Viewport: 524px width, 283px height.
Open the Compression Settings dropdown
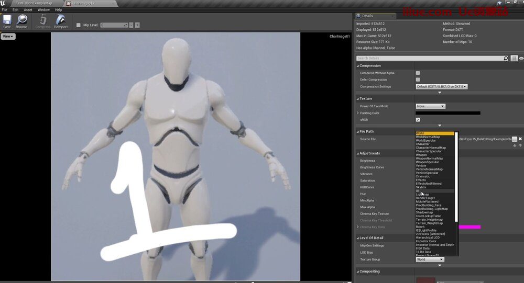441,86
